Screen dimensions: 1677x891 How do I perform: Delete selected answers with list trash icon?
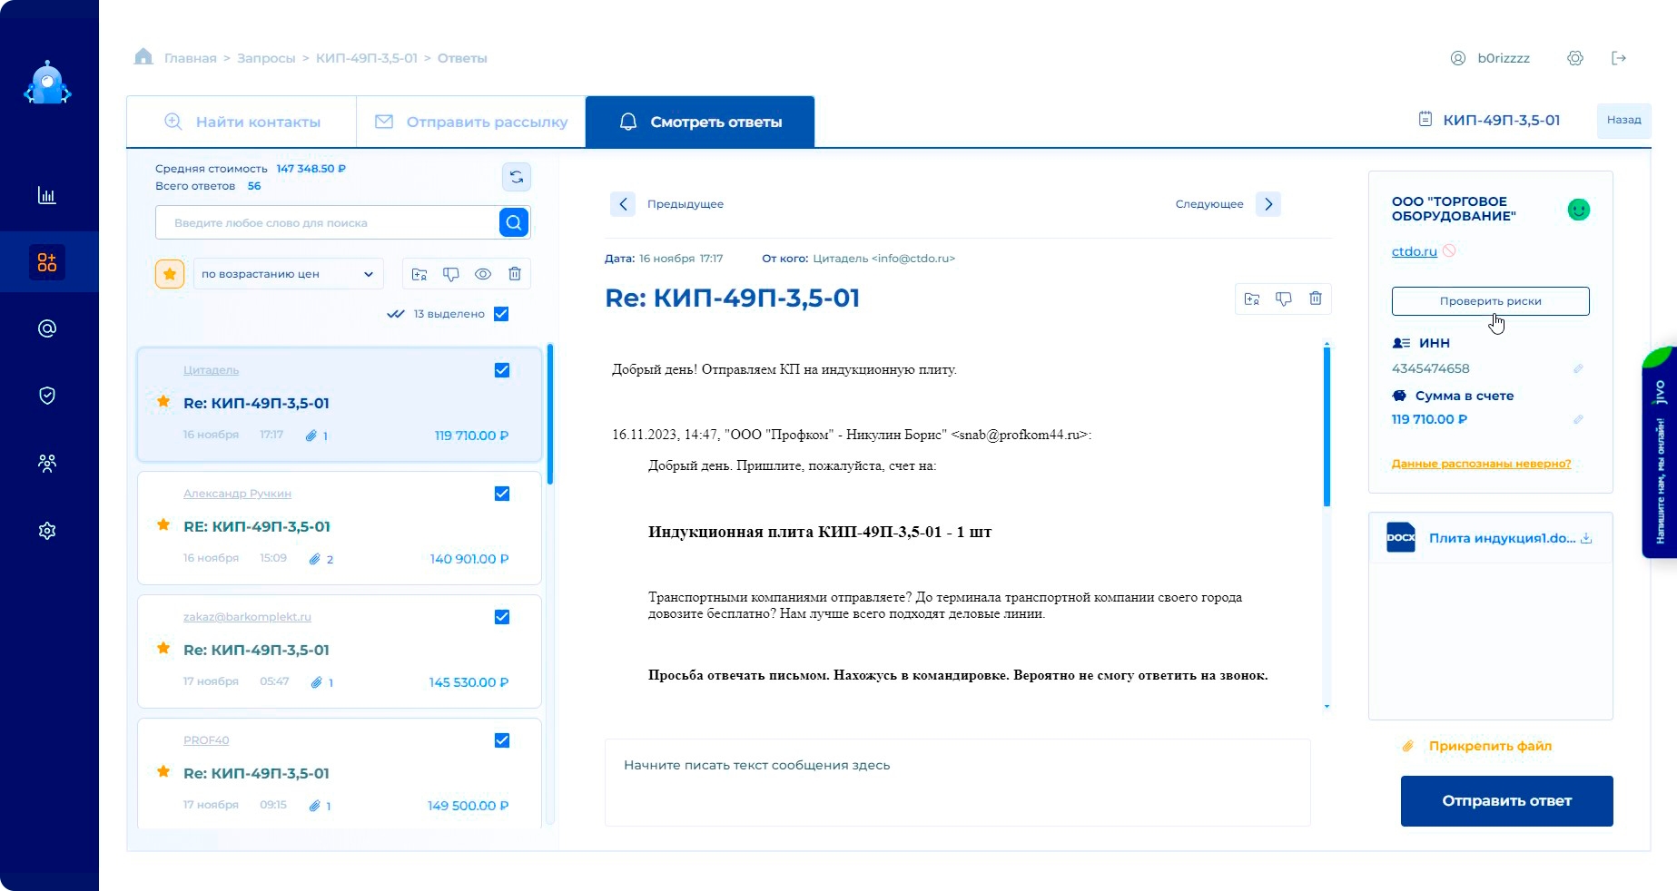[515, 274]
